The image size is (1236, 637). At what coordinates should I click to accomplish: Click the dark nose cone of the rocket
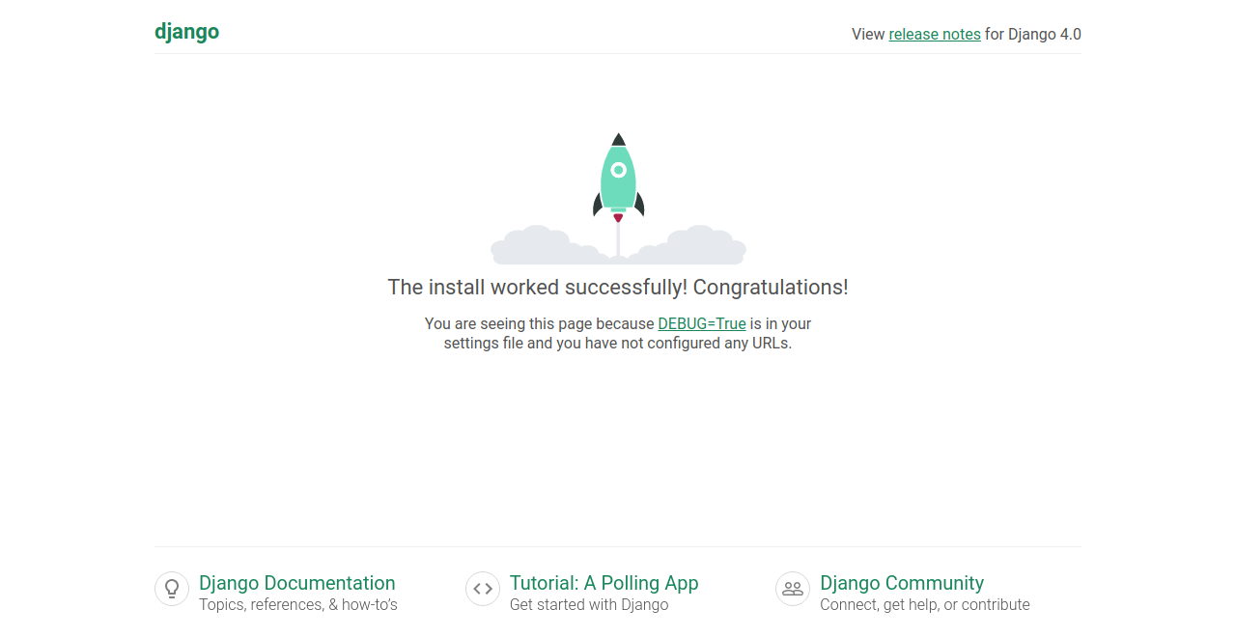(618, 140)
